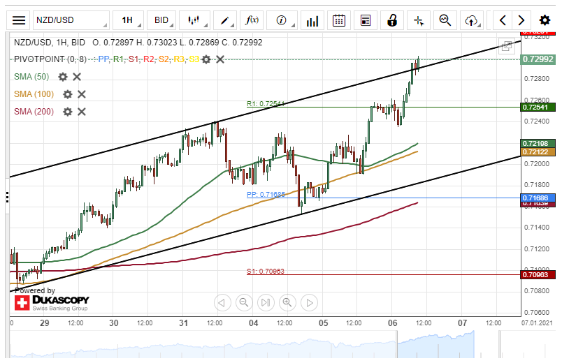Open the hamburger main menu
The height and width of the screenshot is (363, 562).
(x=19, y=20)
